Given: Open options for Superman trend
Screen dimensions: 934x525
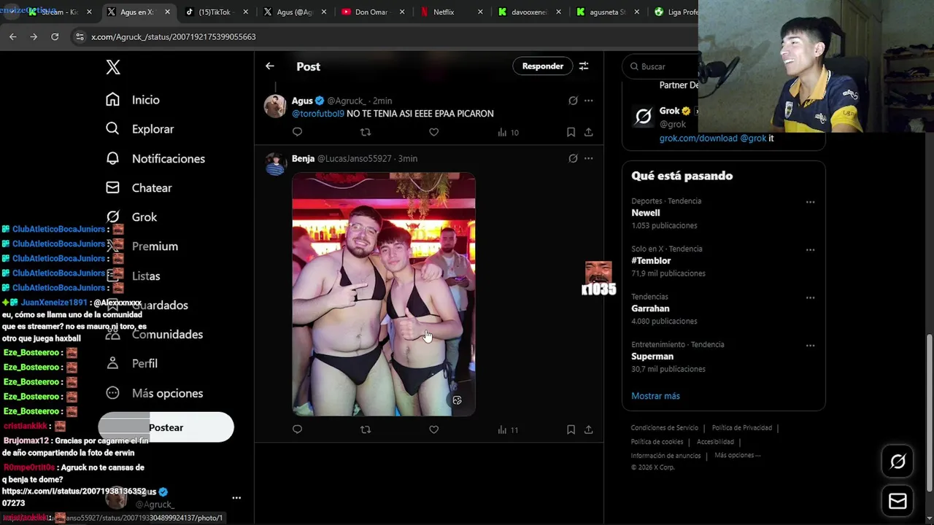Looking at the screenshot, I should (810, 346).
